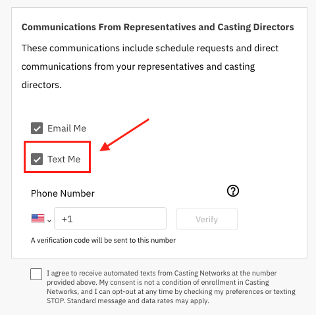Click the +1 country code prefix

[x=67, y=219]
